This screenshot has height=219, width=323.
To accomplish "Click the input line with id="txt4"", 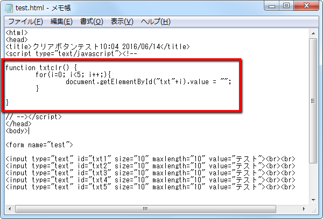I will click(151, 180).
